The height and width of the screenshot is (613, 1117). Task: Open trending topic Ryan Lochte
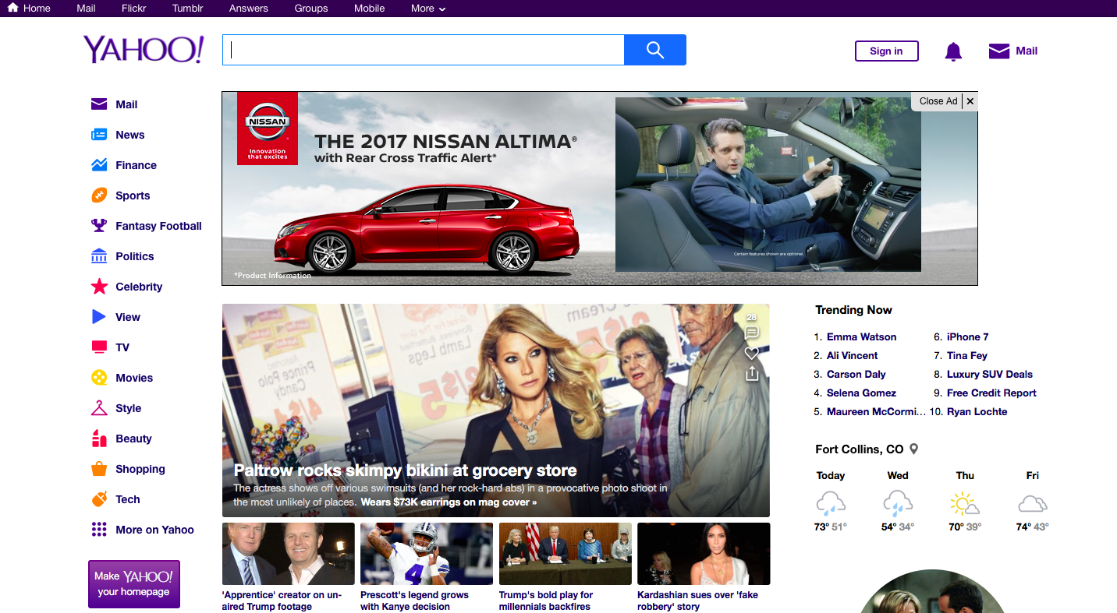click(x=977, y=412)
